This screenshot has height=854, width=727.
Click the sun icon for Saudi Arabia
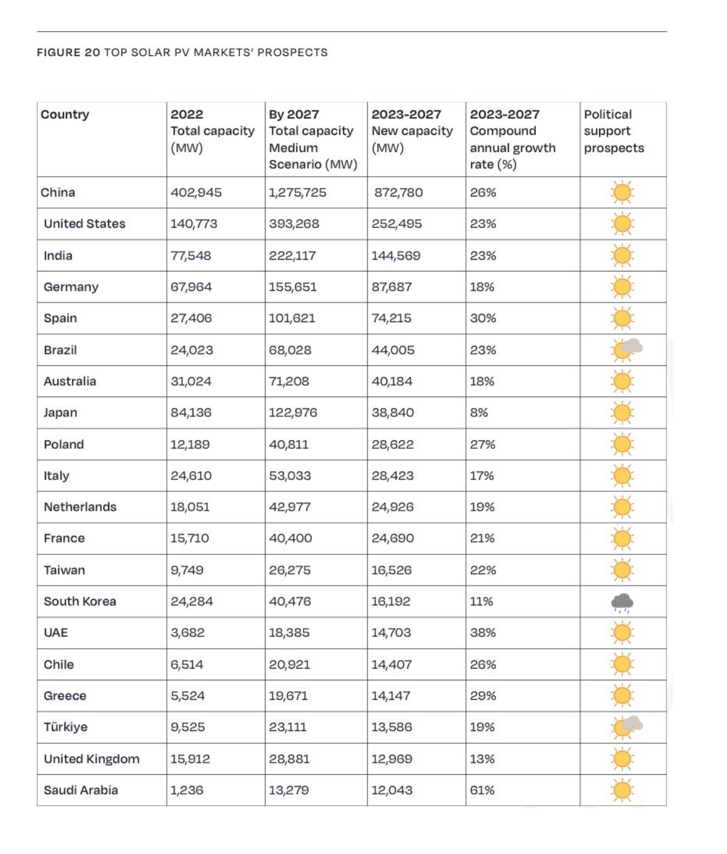coord(622,790)
